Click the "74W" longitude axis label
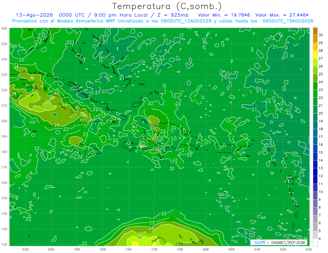 coord(128,249)
